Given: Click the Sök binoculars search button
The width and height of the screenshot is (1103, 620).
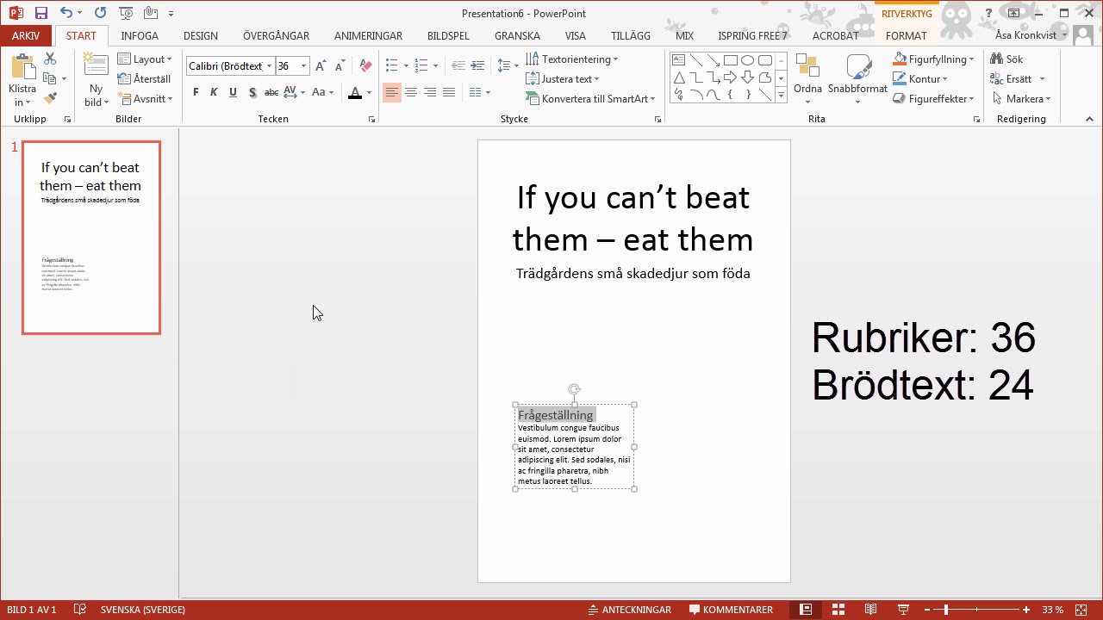Looking at the screenshot, I should coord(1008,59).
